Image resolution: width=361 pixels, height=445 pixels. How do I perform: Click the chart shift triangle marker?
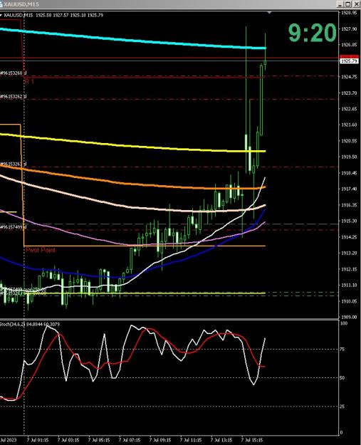(269, 13)
